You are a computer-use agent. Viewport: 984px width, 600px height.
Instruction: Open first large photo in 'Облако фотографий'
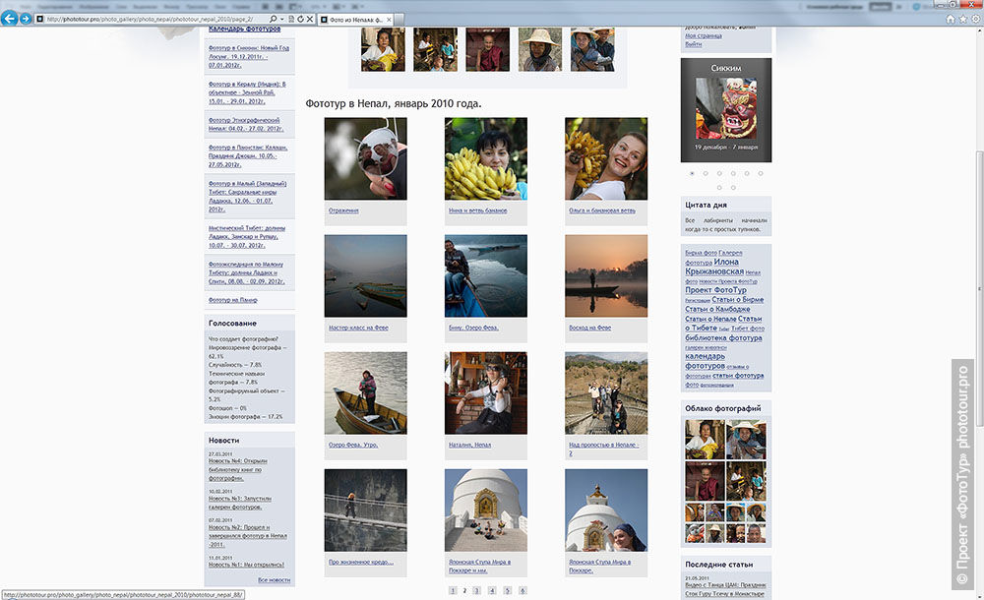click(705, 440)
